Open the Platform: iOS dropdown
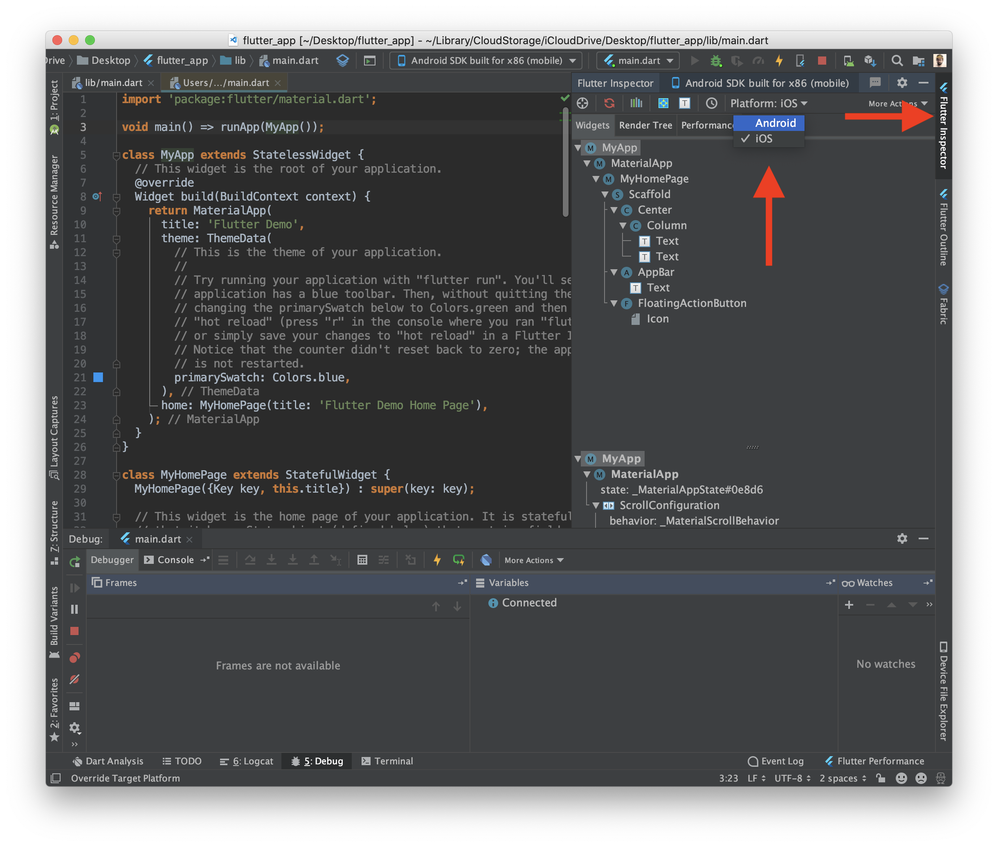 [x=769, y=103]
